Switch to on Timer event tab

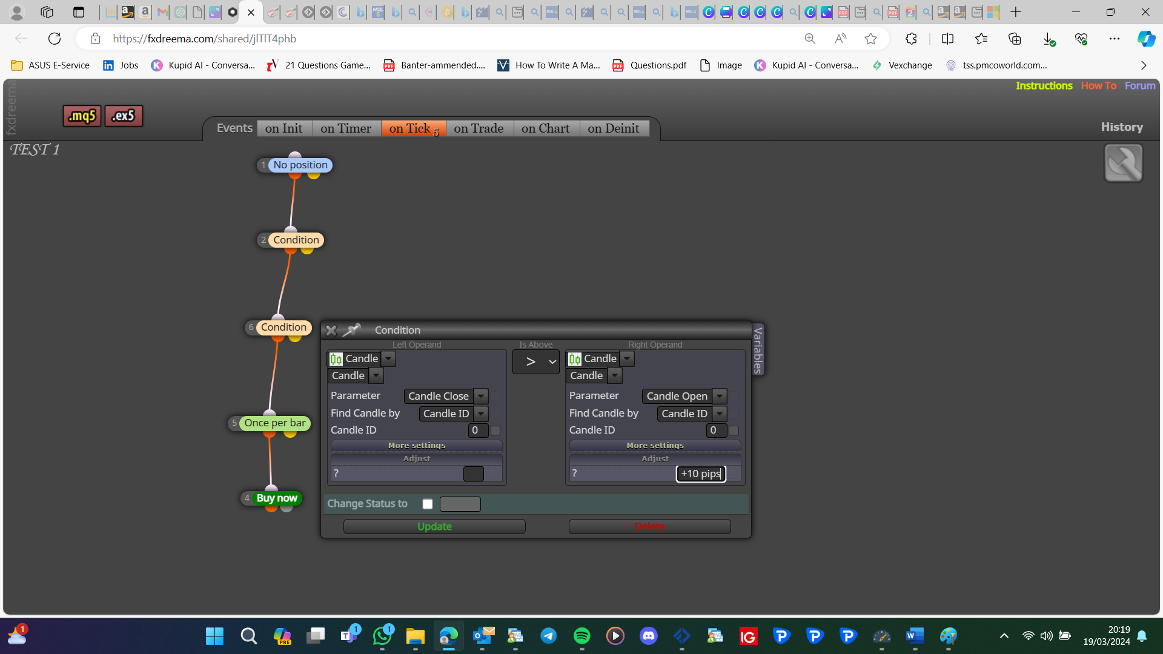(x=346, y=128)
